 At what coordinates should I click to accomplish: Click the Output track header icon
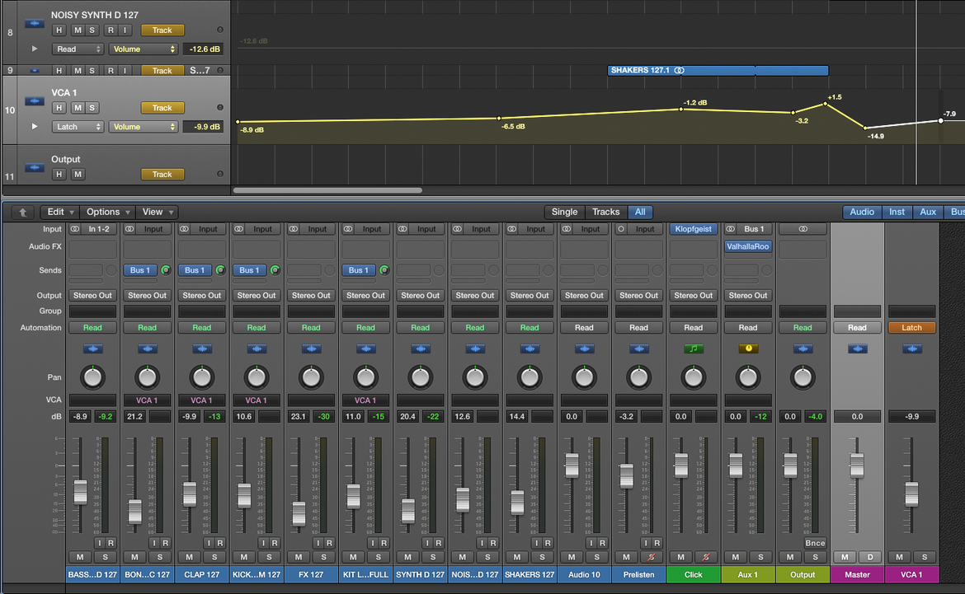pyautogui.click(x=35, y=167)
